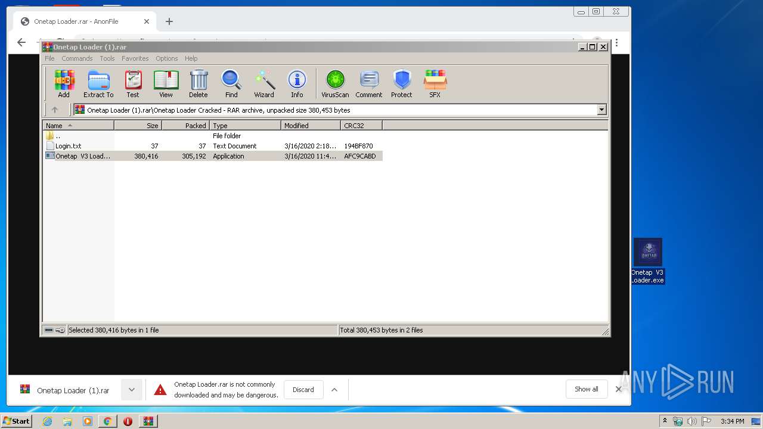The width and height of the screenshot is (763, 429).
Task: Launch the Wizard tool
Action: click(264, 83)
